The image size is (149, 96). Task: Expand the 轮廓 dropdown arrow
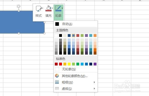(x=62, y=8)
